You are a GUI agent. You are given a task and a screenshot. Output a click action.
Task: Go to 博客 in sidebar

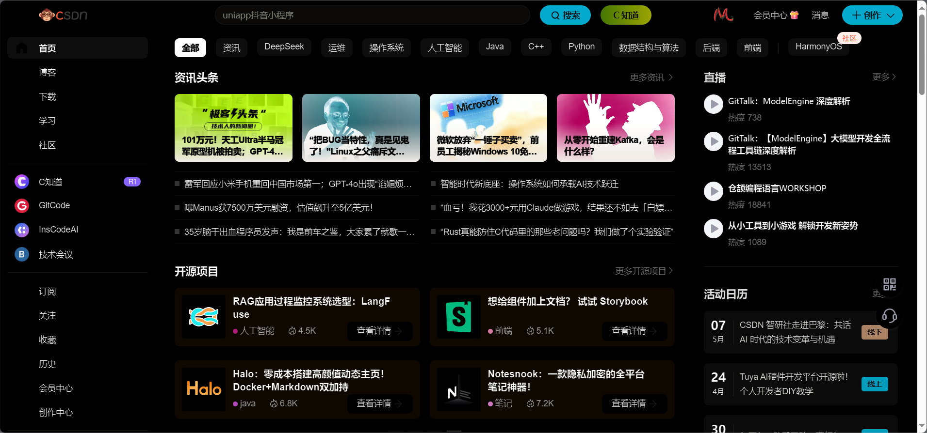48,73
